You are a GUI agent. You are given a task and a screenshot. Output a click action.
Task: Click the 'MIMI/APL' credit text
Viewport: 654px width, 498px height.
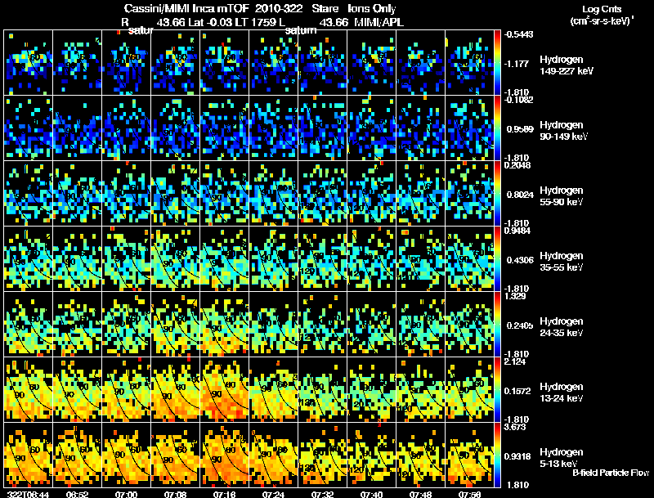(x=379, y=22)
